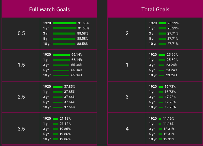Screen dimensions: 203x146
Task: Click the 21.12% bright green 1920 bar
Action: click(55, 119)
